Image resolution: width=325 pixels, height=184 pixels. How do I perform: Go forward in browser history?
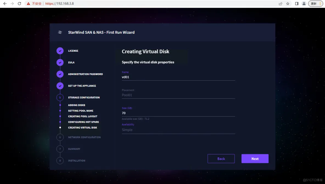tap(12, 4)
